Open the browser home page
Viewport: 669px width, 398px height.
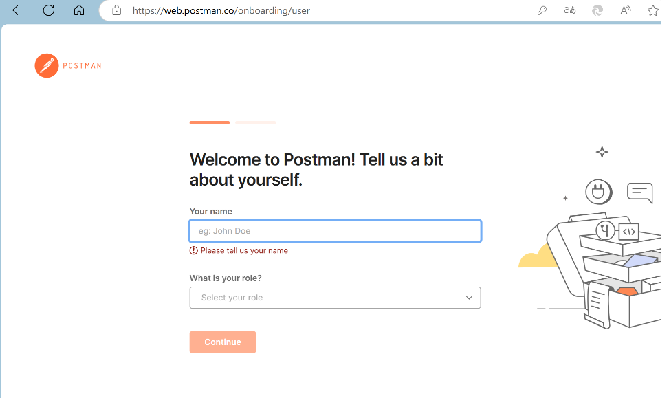point(79,10)
